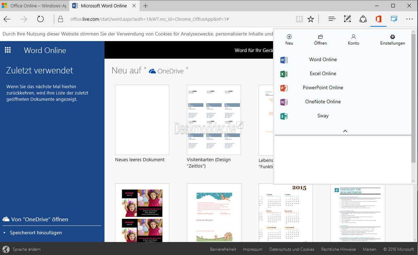Screen dimensions: 418x255
Task: Click the blue translator extension icon
Action: pos(394,19)
